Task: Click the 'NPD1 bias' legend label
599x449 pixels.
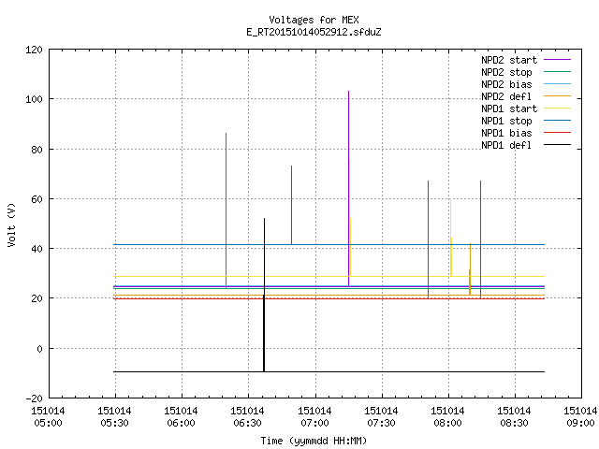Action: coord(506,133)
